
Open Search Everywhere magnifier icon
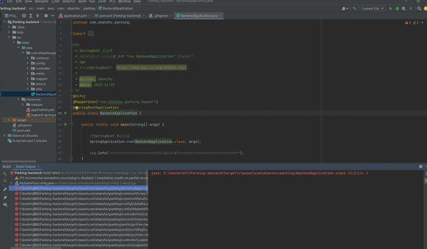click(419, 9)
